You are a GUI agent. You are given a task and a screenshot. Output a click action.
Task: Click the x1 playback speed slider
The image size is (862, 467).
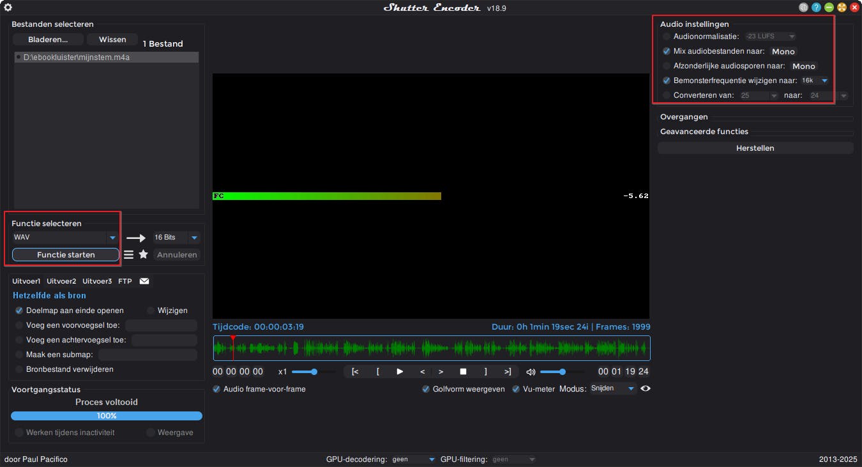tap(314, 372)
